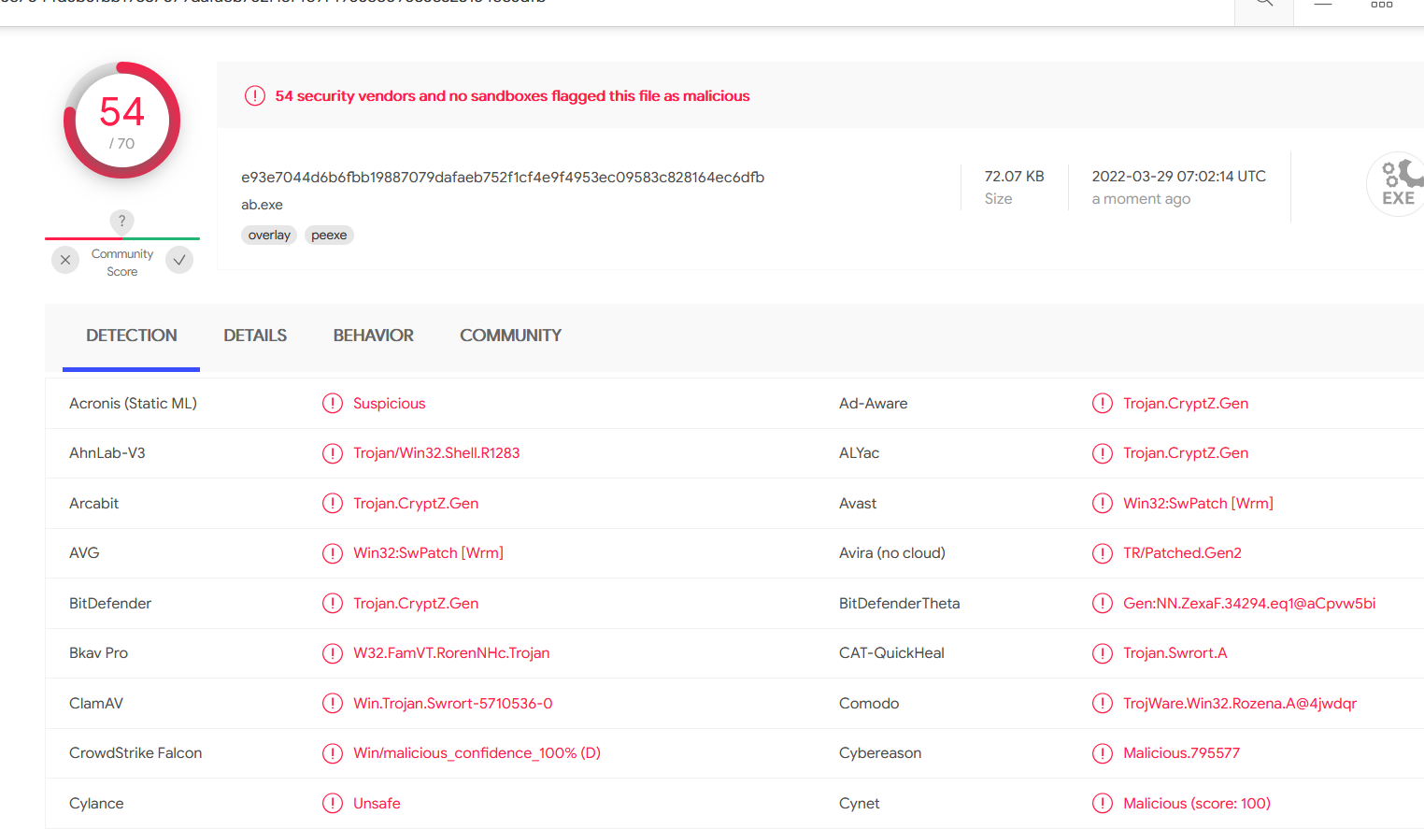
Task: Click Trojan.CryptZ.Gen in the ALYac row
Action: pos(1186,453)
